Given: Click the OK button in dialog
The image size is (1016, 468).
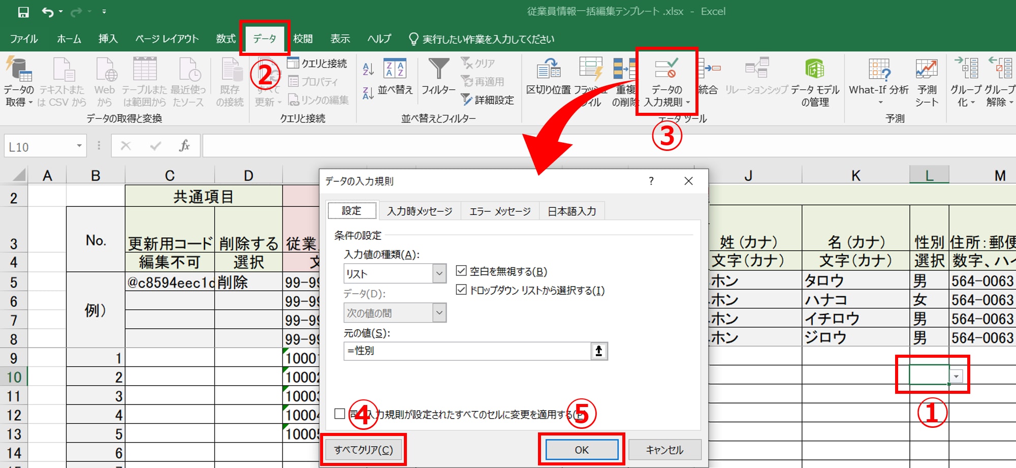Looking at the screenshot, I should coord(582,450).
